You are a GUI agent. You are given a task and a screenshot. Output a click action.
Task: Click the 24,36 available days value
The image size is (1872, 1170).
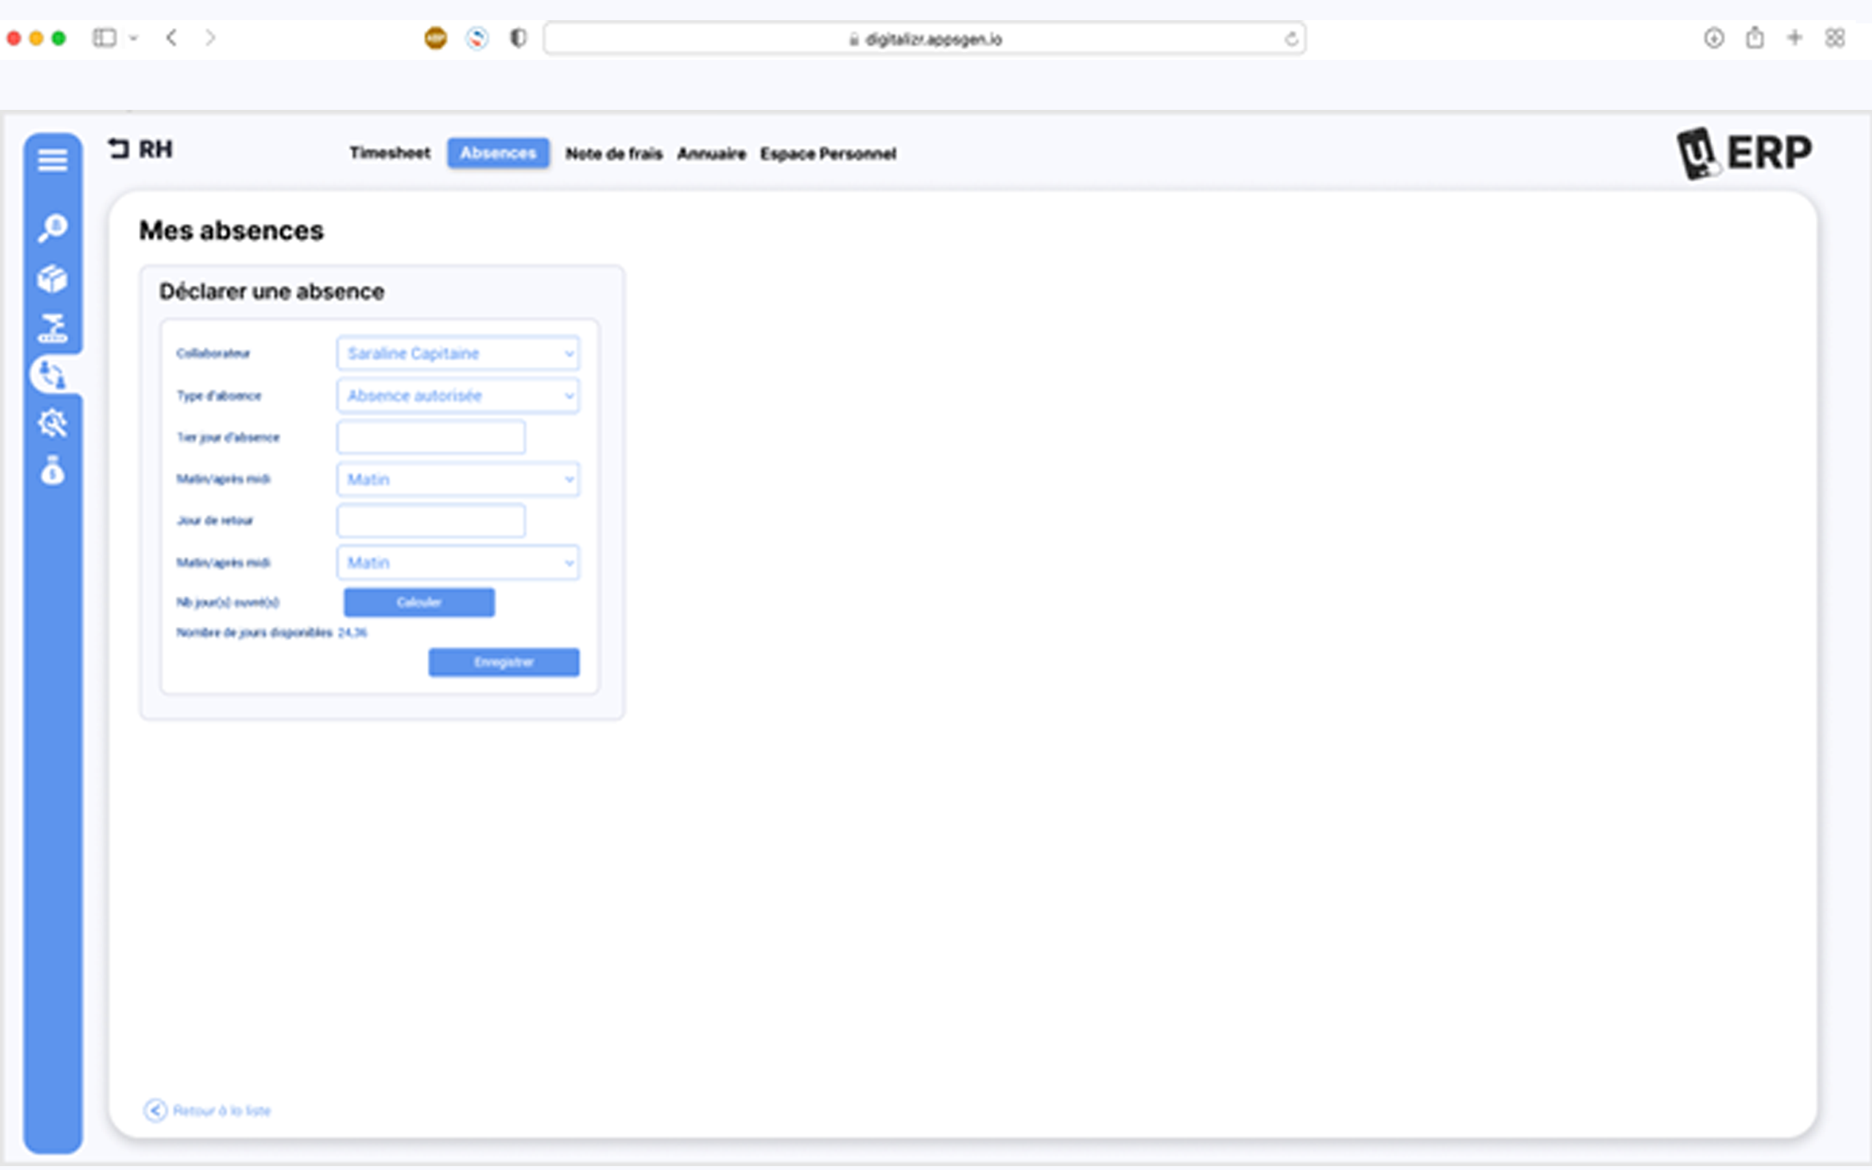click(x=353, y=633)
